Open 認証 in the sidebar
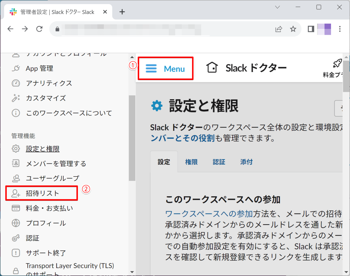Viewport: 350px width, 276px height. coord(33,238)
